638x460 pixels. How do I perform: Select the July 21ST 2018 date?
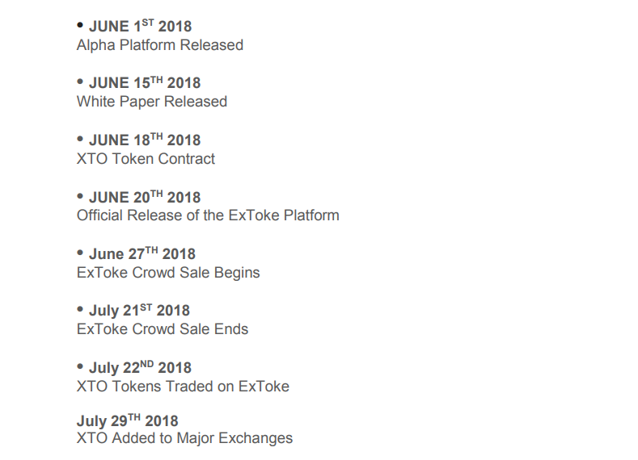click(139, 311)
